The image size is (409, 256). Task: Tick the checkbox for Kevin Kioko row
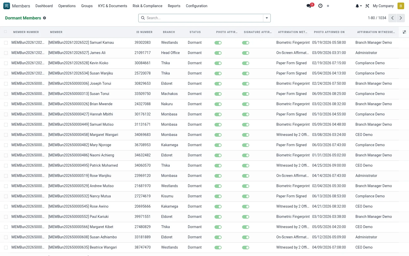coord(6,63)
